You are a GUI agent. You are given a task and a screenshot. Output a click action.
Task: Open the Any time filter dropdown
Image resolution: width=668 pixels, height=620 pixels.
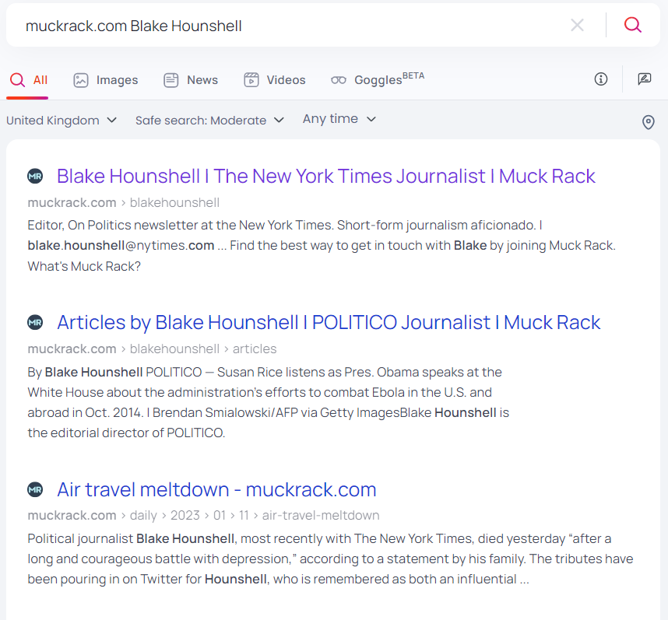339,119
